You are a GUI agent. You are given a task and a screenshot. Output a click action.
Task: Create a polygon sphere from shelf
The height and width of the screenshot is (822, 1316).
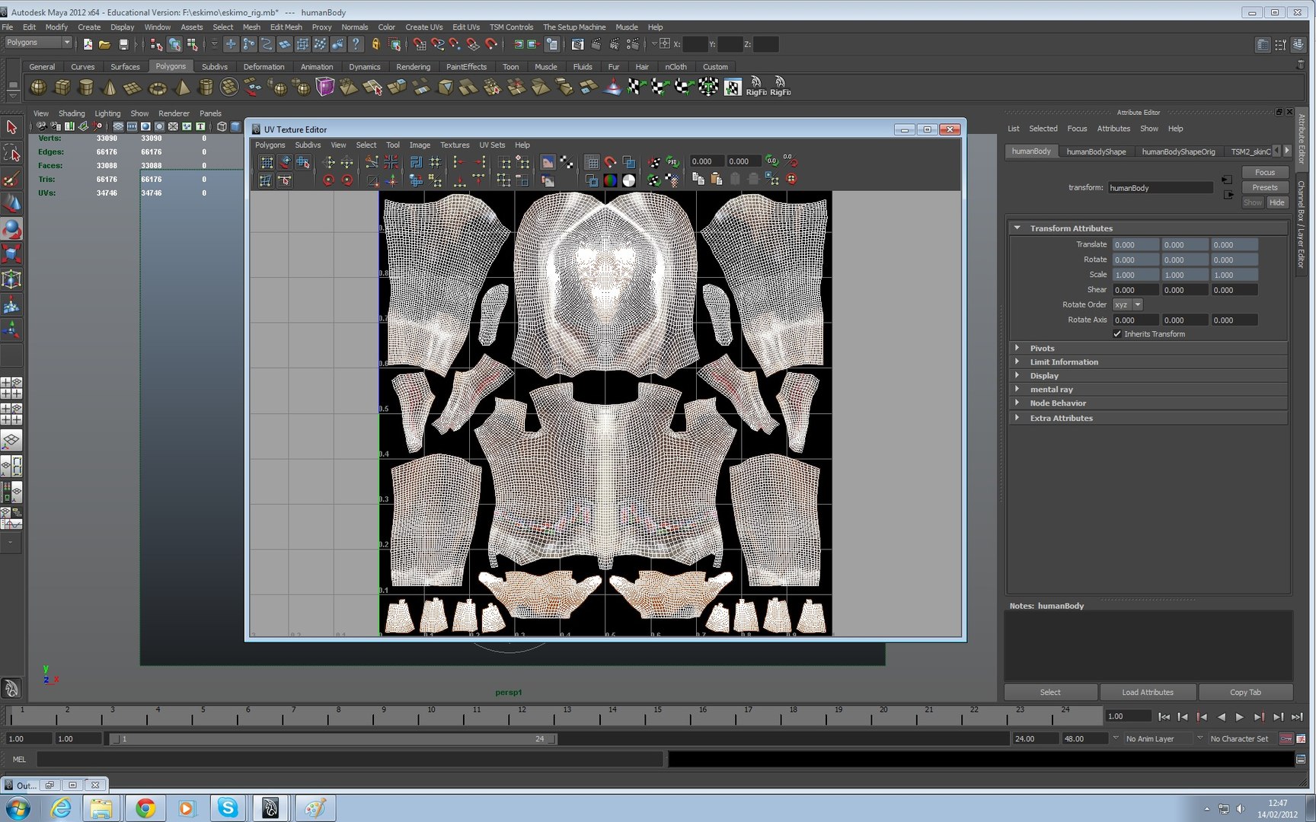(38, 88)
